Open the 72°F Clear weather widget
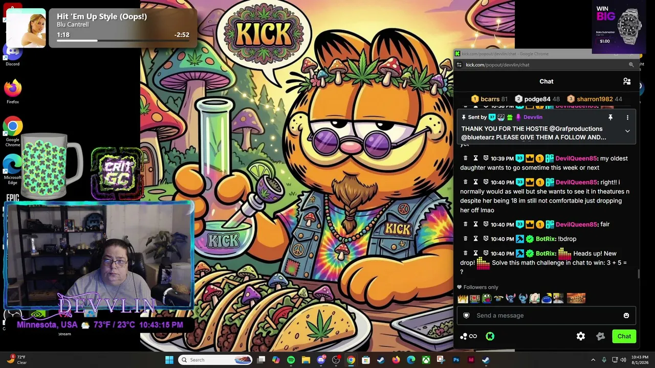The width and height of the screenshot is (655, 368). point(17,360)
